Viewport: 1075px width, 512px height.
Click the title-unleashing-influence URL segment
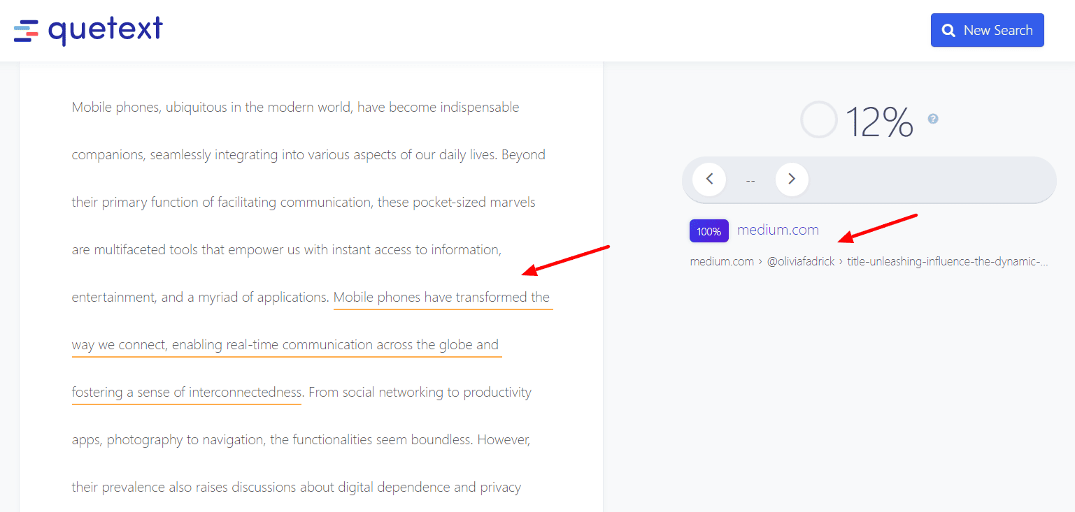(947, 262)
